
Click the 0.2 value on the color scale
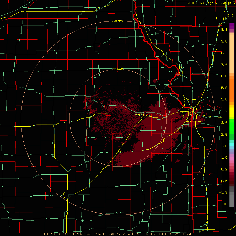[224, 169]
